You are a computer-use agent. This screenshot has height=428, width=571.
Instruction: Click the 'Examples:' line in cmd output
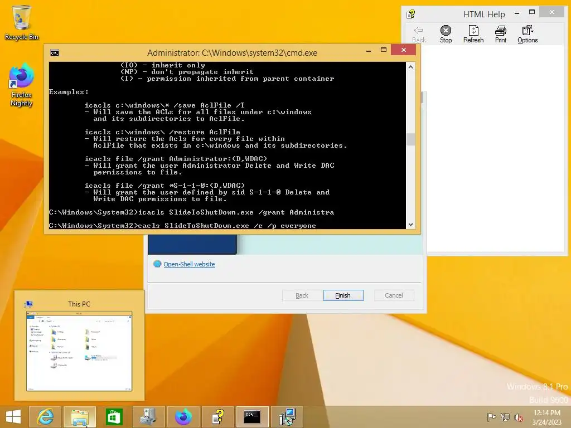[x=69, y=92]
